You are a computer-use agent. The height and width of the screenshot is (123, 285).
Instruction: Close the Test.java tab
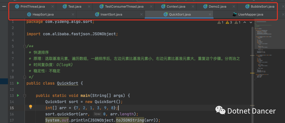tap(89, 7)
